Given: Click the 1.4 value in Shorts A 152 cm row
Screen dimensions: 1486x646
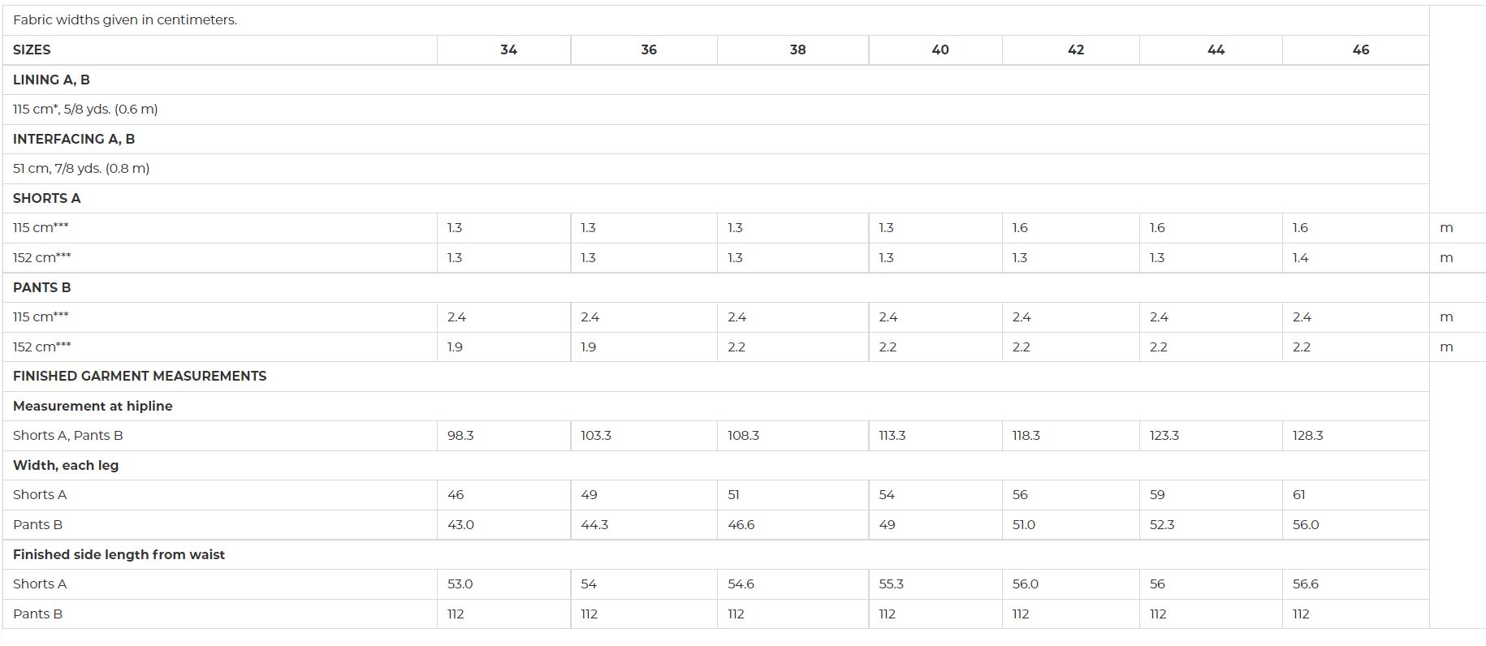Looking at the screenshot, I should point(1300,257).
